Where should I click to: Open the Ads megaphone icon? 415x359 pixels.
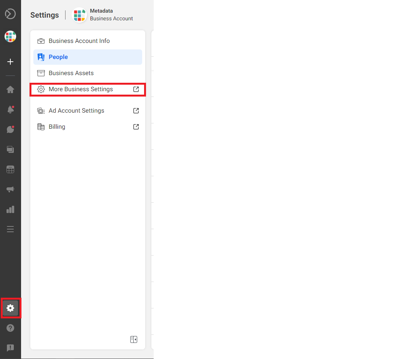pyautogui.click(x=10, y=189)
